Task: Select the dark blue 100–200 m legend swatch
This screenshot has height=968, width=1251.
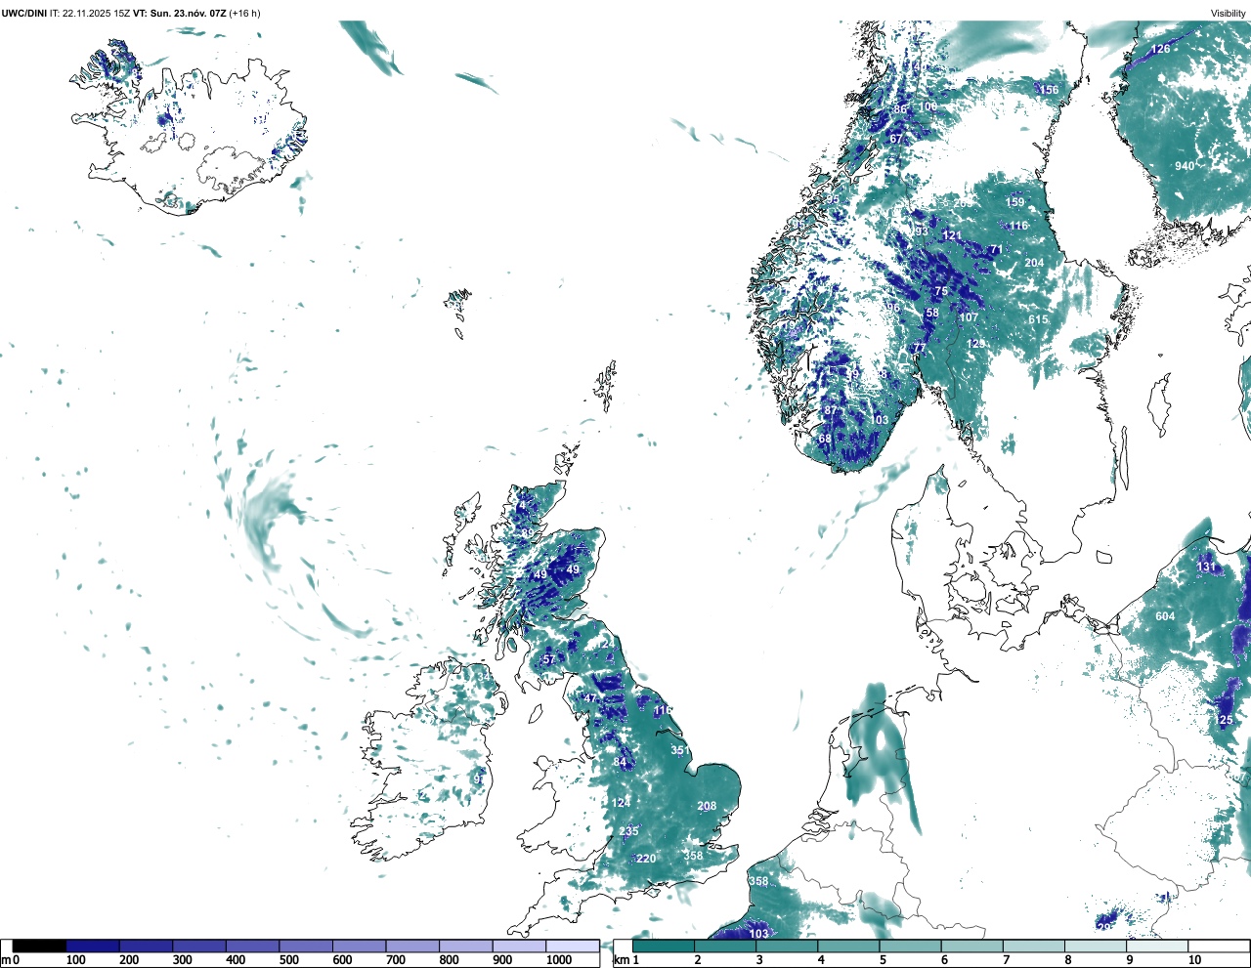Action: click(93, 946)
